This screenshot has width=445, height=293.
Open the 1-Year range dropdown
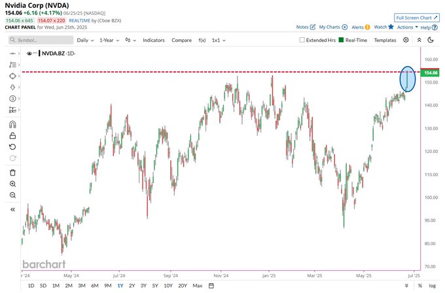tap(109, 41)
